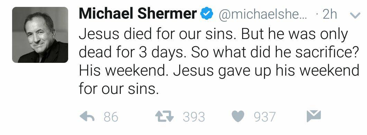
Task: Open the tweet options chevron menu
Action: [x=355, y=16]
